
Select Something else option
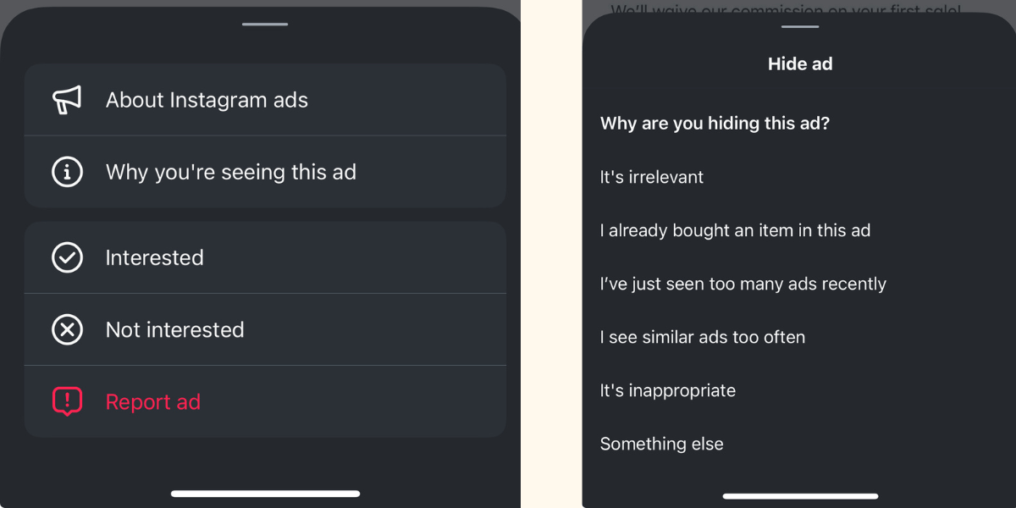(x=661, y=444)
